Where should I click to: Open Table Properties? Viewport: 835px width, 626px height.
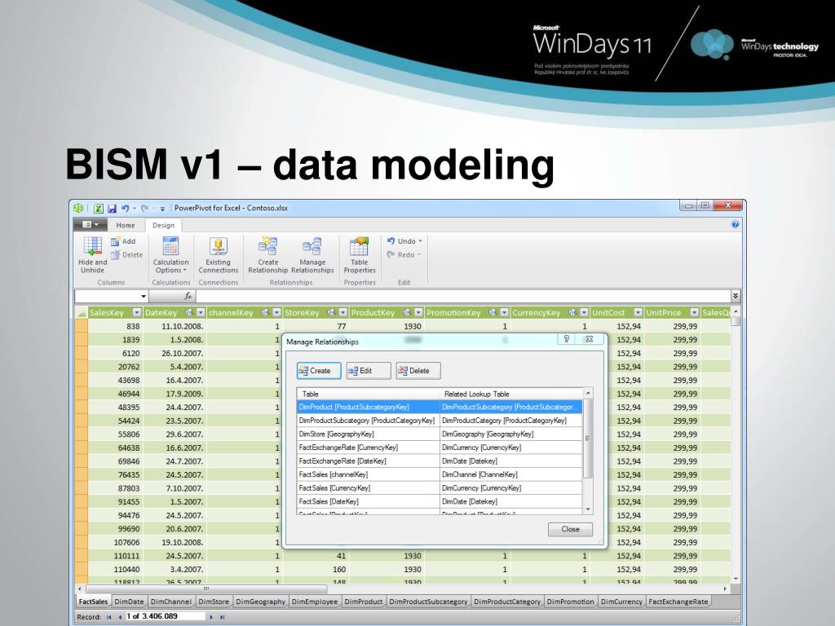coord(360,255)
